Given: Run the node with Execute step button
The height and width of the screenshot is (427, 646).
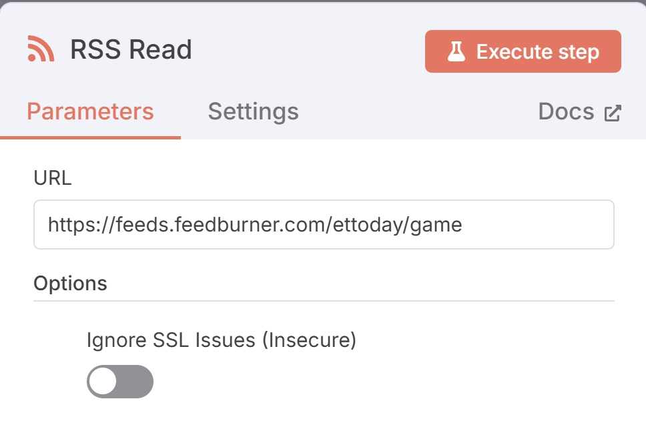Looking at the screenshot, I should click(523, 51).
